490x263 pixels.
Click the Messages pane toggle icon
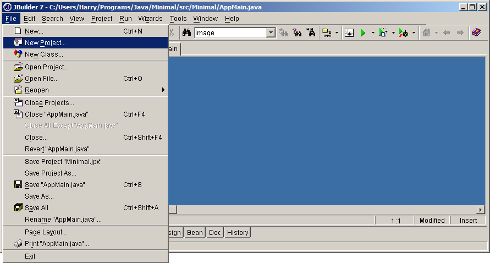point(349,32)
